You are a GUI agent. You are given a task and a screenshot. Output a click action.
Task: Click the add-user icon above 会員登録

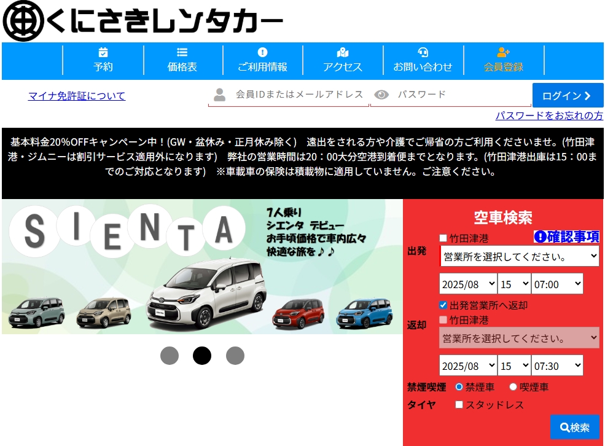503,52
